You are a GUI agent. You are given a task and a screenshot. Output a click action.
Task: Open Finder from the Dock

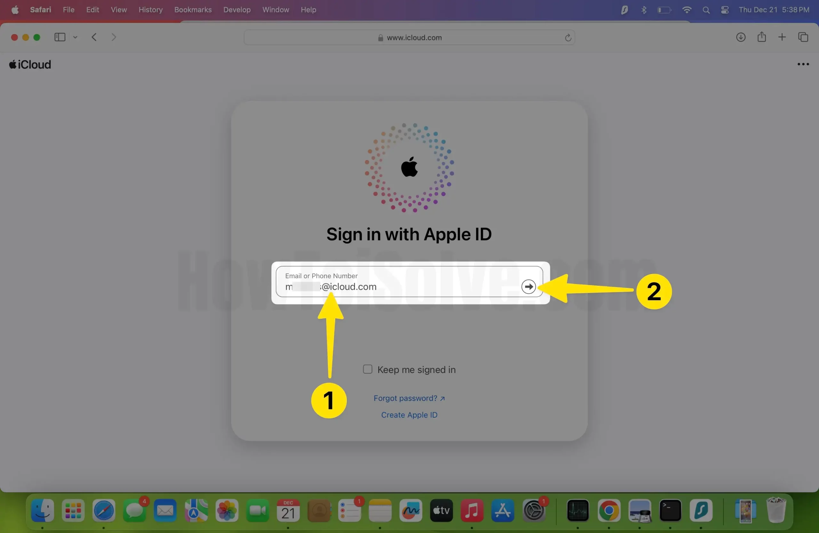(x=42, y=510)
